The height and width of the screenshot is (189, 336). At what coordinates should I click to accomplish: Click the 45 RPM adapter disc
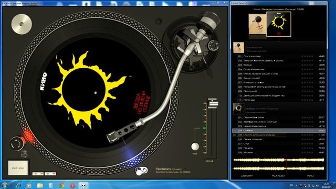[x=22, y=24]
